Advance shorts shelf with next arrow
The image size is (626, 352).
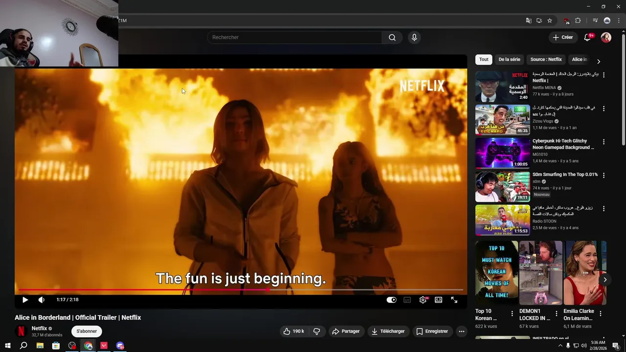click(x=605, y=280)
